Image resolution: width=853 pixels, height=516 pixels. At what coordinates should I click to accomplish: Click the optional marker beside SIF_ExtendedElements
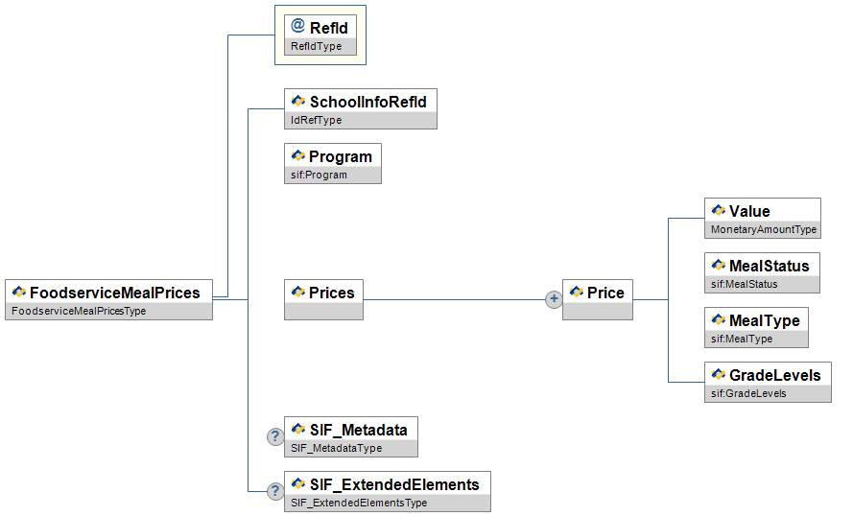tap(275, 491)
